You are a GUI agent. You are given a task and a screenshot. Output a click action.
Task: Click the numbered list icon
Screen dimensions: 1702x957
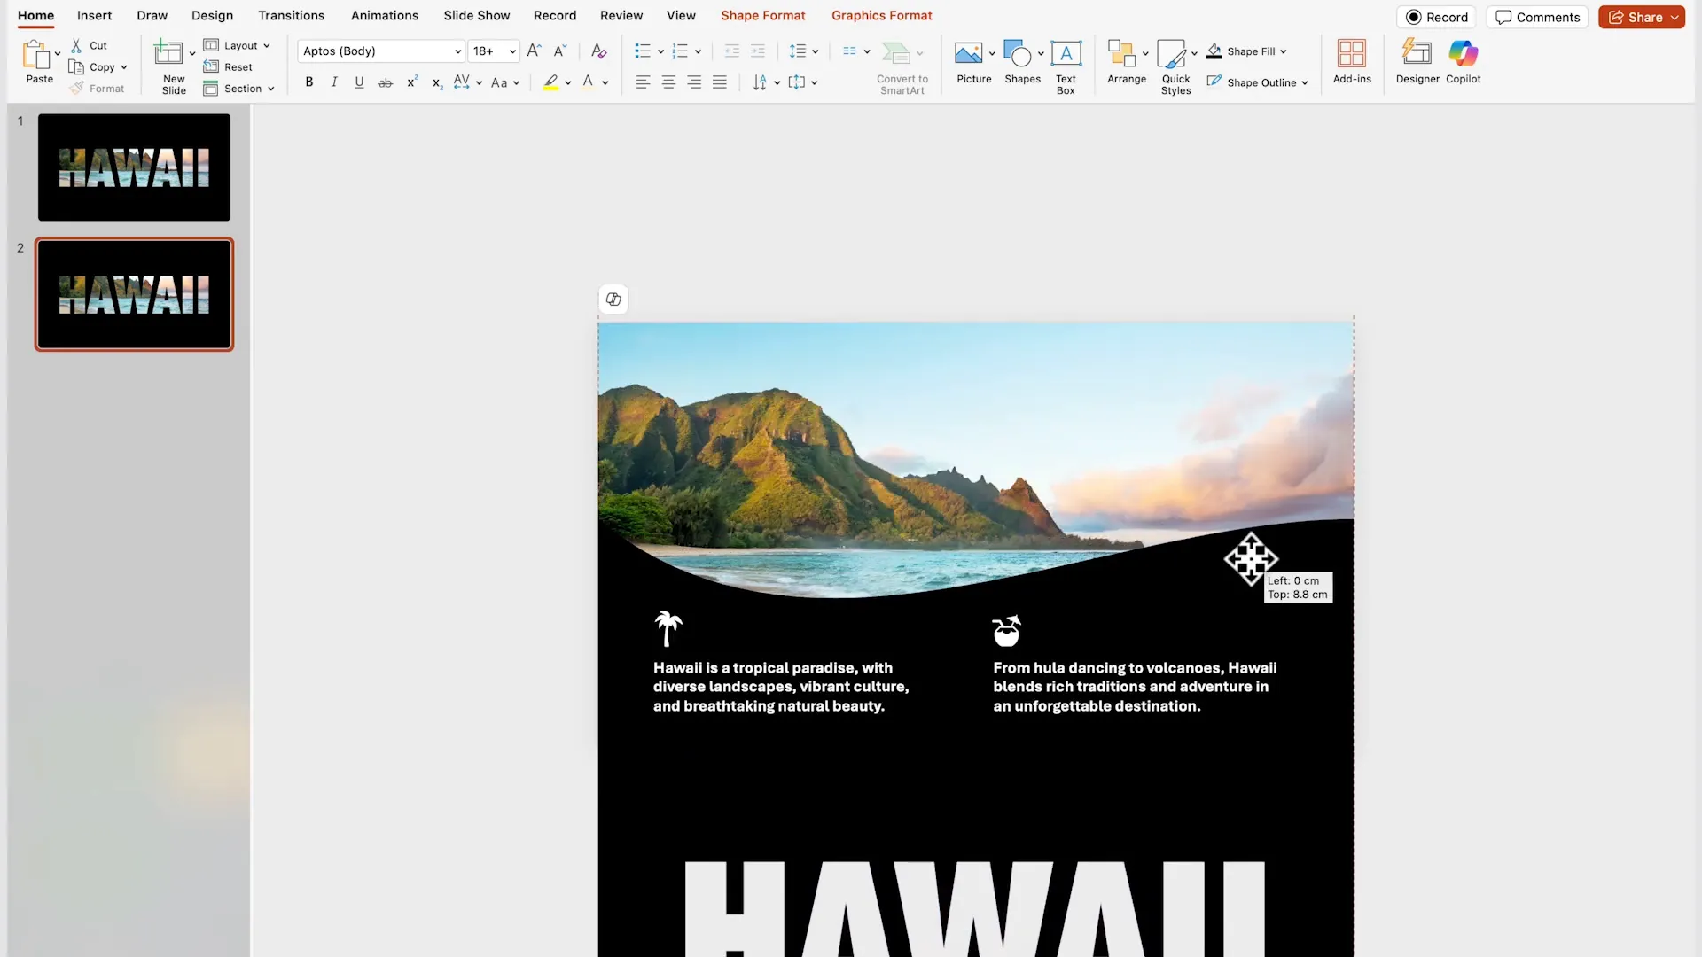(x=680, y=51)
